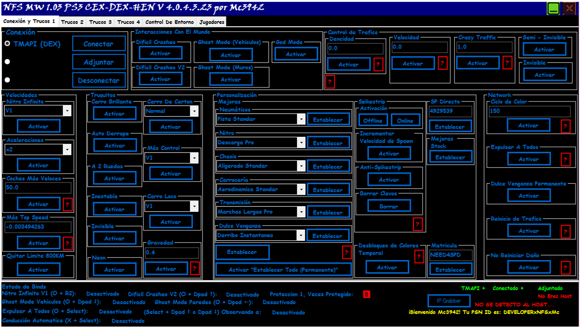Open the Control De Entorno tab

point(169,22)
